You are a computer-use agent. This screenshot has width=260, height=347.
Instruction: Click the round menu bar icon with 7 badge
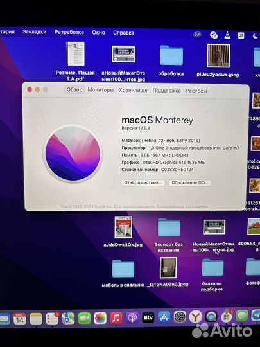(214, 35)
